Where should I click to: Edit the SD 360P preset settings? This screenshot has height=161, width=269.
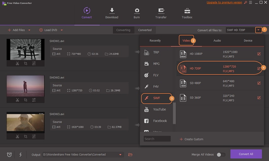(x=259, y=98)
